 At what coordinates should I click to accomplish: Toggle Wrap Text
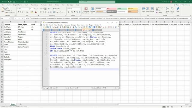pyautogui.click(x=57, y=9)
